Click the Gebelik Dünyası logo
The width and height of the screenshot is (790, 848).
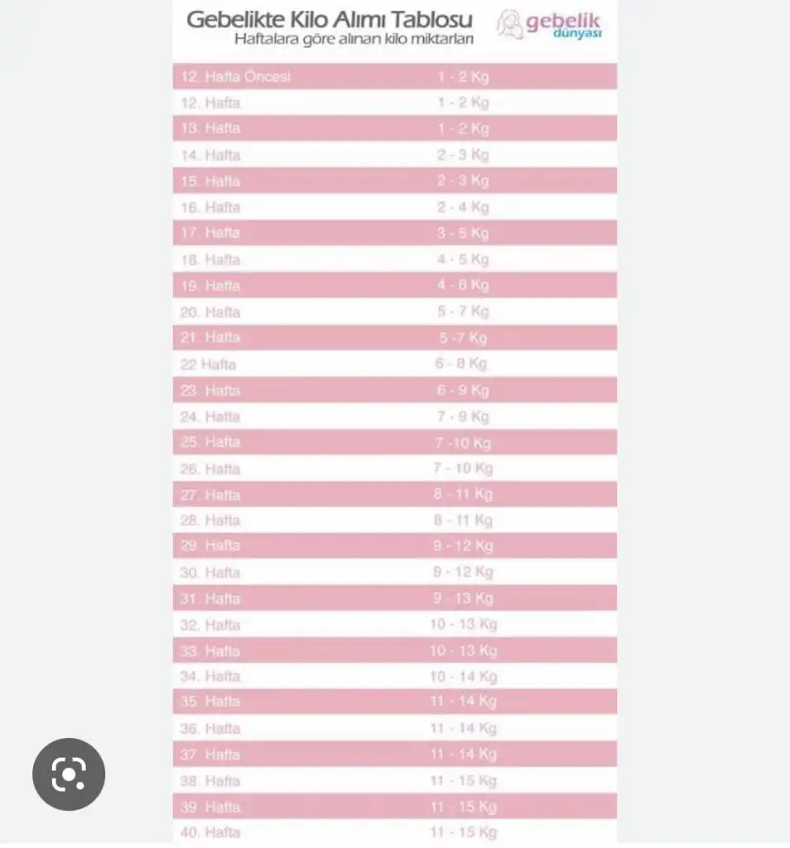click(549, 24)
